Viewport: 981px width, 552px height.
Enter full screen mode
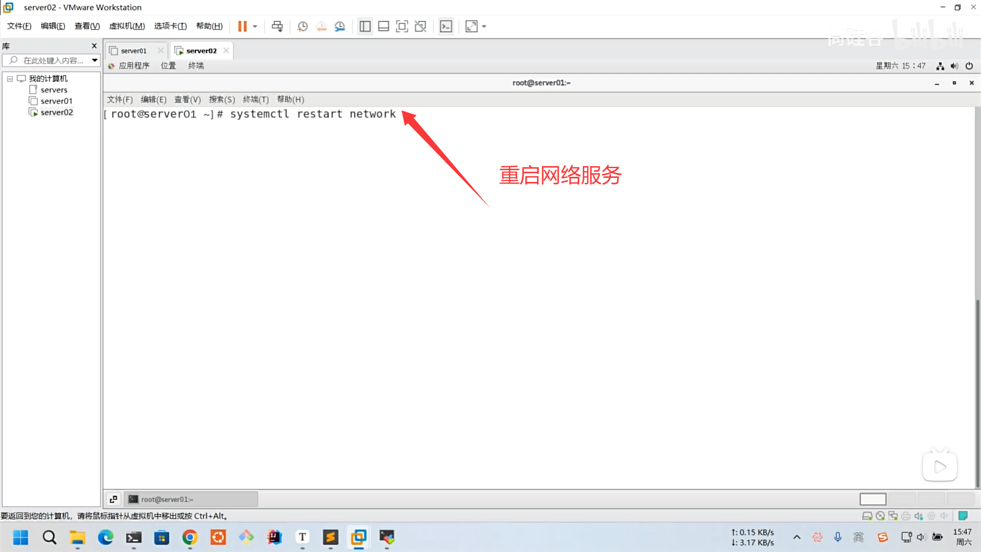click(402, 26)
